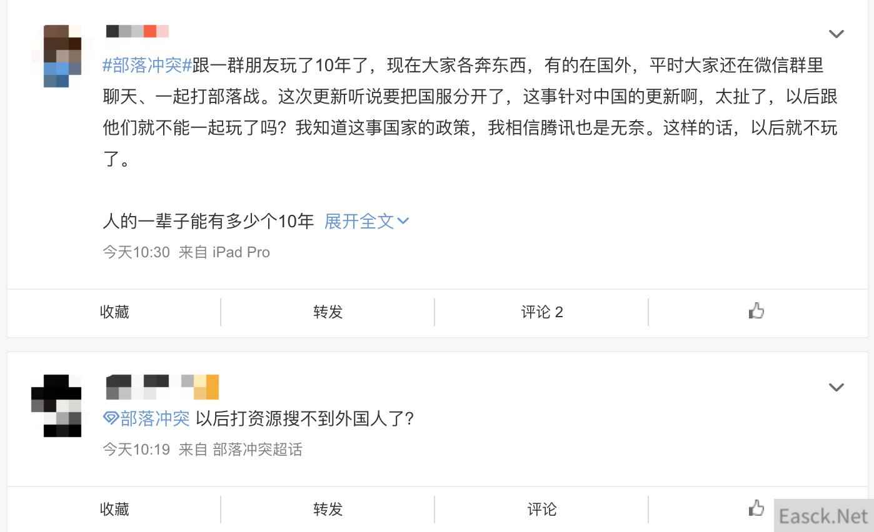Click the first poster's avatar

tap(63, 56)
